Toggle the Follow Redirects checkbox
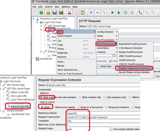This screenshot has width=160, height=131. [110, 61]
